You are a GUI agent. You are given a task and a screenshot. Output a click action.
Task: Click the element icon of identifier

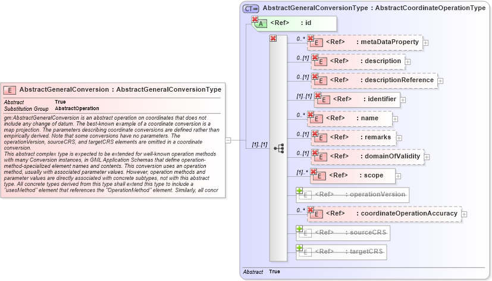324,100
